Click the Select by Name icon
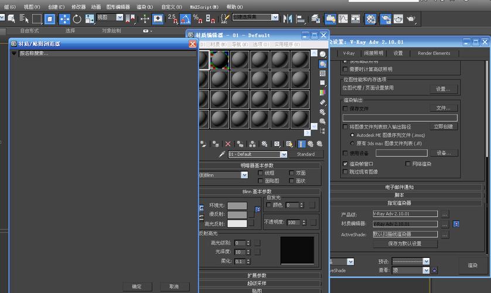Screen dimensions: 491x293 [x=24, y=19]
